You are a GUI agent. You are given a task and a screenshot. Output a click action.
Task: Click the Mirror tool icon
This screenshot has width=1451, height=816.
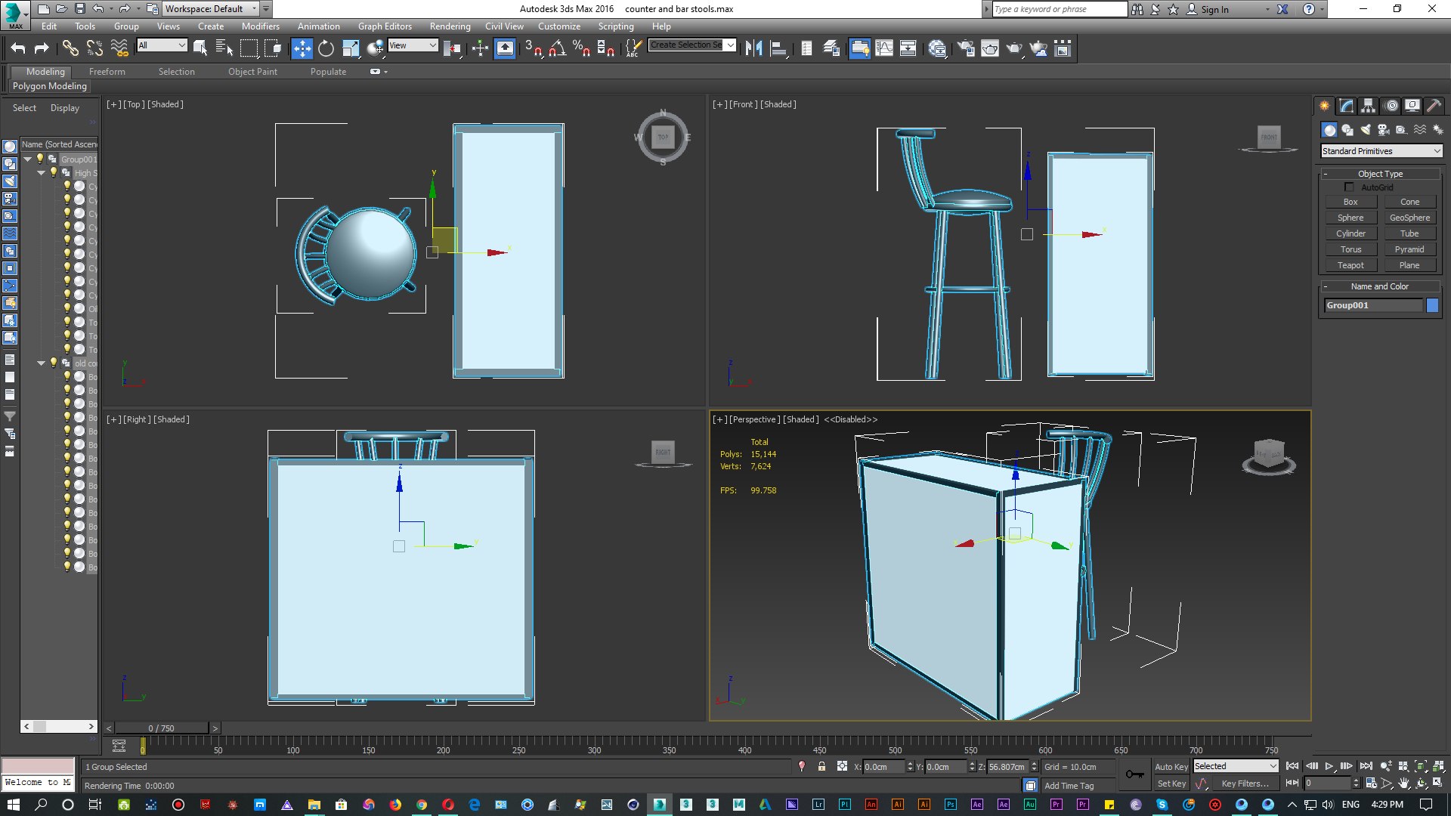[x=753, y=49]
